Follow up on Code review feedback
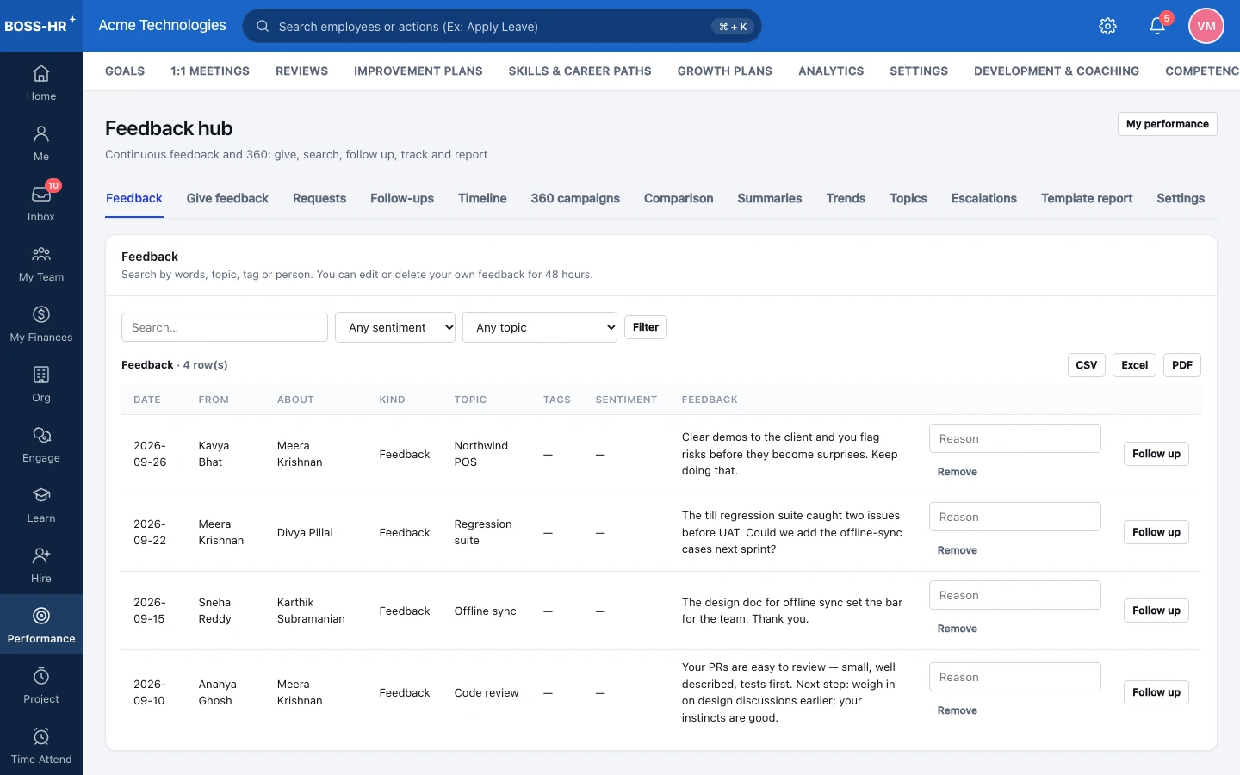Screen dimensions: 1240x775 pos(1156,692)
